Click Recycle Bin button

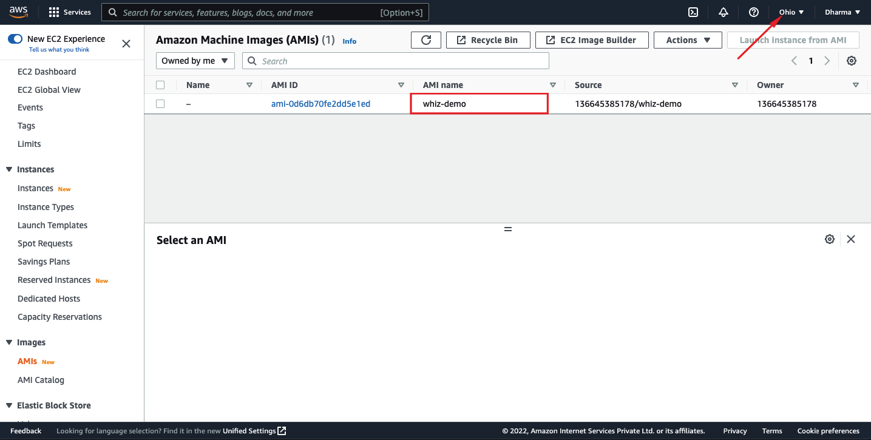pos(488,40)
